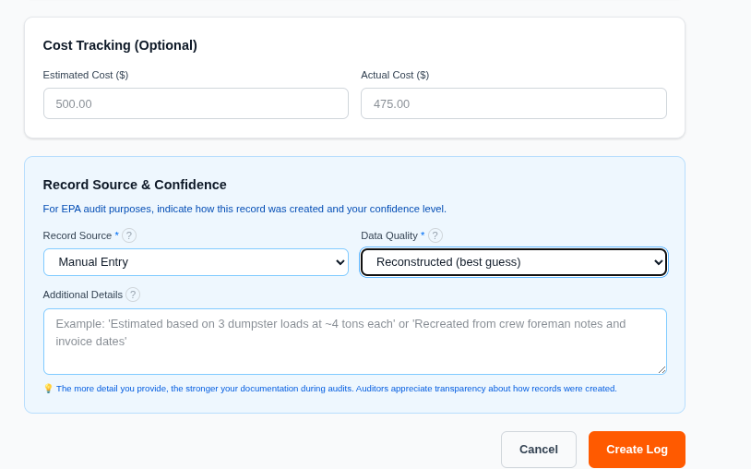Click the Data Quality field label
Image resolution: width=751 pixels, height=469 pixels.
(x=389, y=235)
